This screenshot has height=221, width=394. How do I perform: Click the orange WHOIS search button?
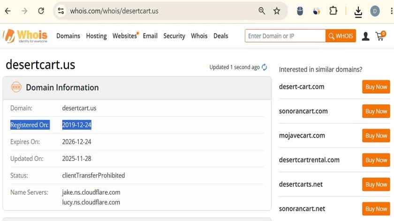[x=341, y=36]
